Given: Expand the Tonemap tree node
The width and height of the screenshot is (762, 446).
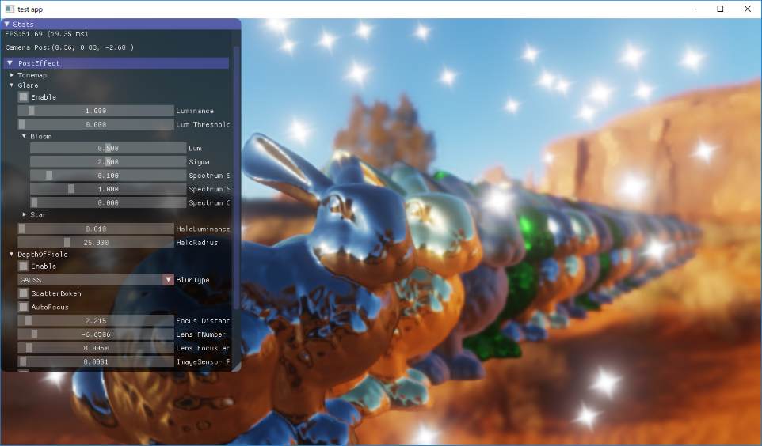Looking at the screenshot, I should [x=12, y=75].
